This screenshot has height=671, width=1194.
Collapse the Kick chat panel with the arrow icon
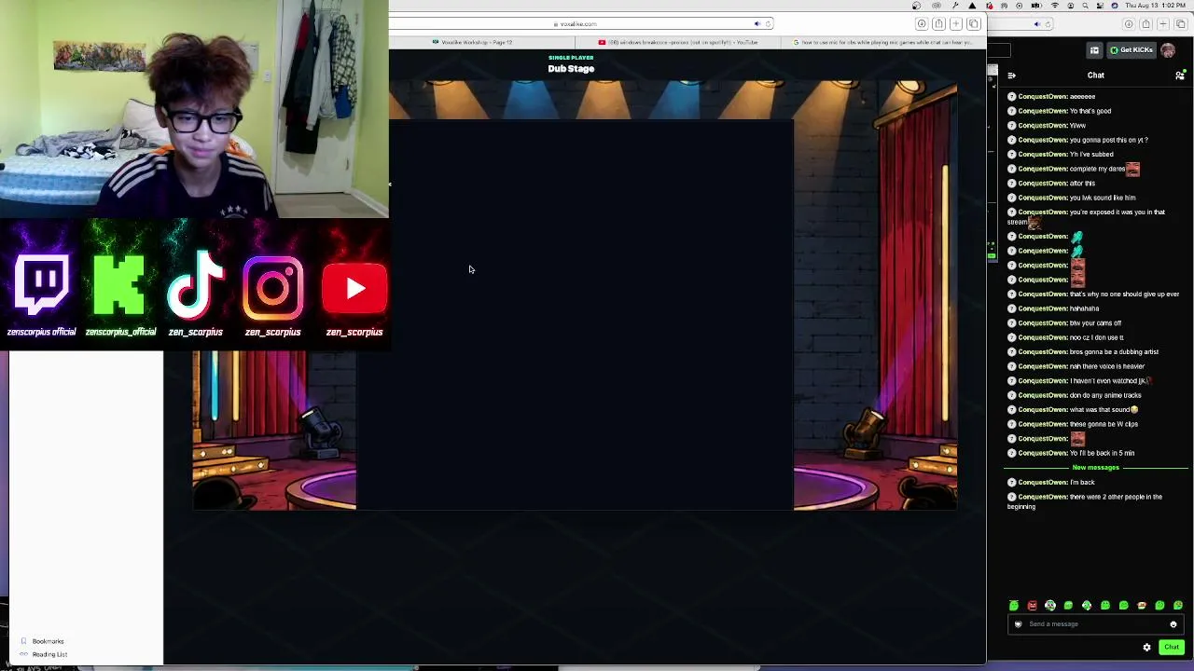coord(1012,75)
